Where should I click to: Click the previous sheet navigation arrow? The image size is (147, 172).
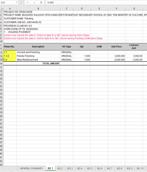(x=4, y=168)
